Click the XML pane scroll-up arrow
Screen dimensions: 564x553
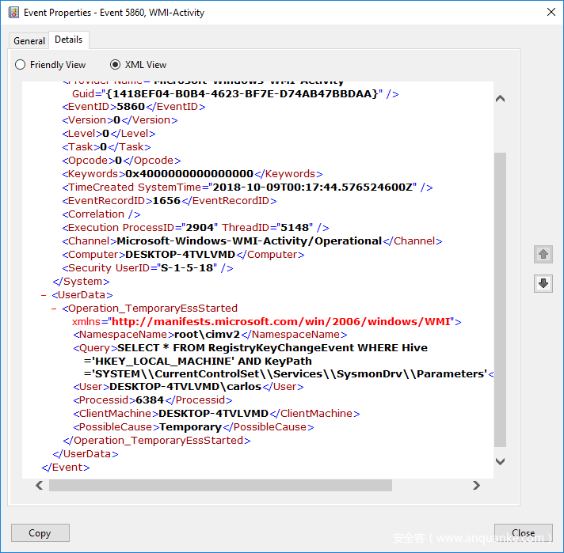(x=500, y=99)
